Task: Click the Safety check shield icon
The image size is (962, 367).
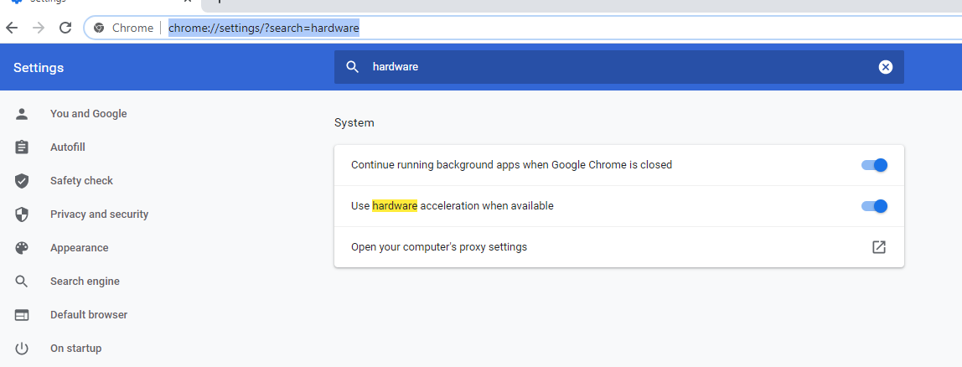Action: pos(22,180)
